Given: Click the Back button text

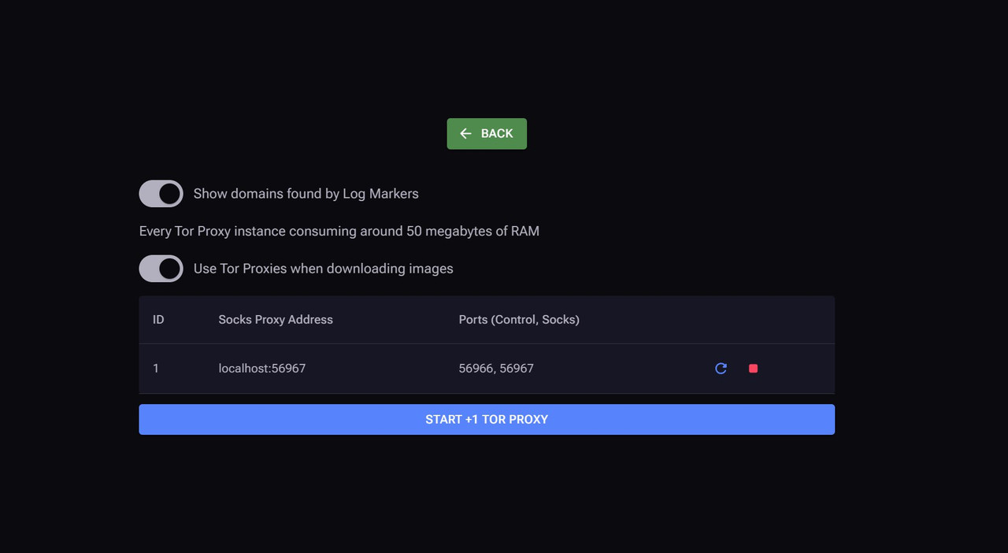Looking at the screenshot, I should coord(497,134).
